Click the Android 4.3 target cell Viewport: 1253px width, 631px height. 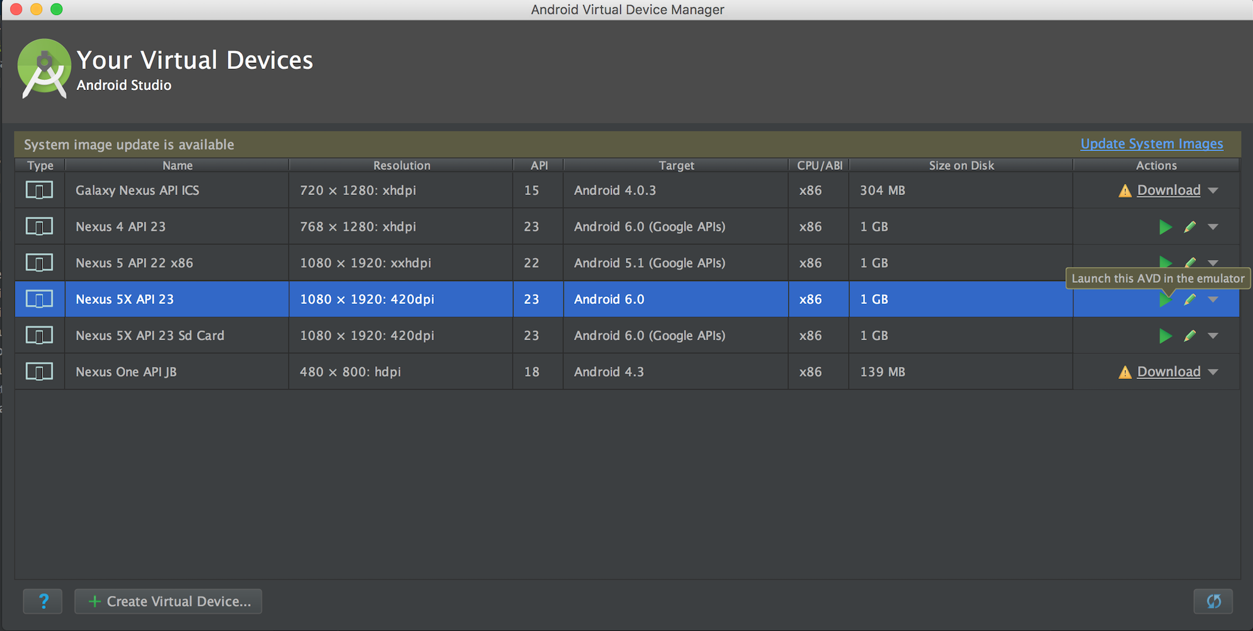[676, 372]
